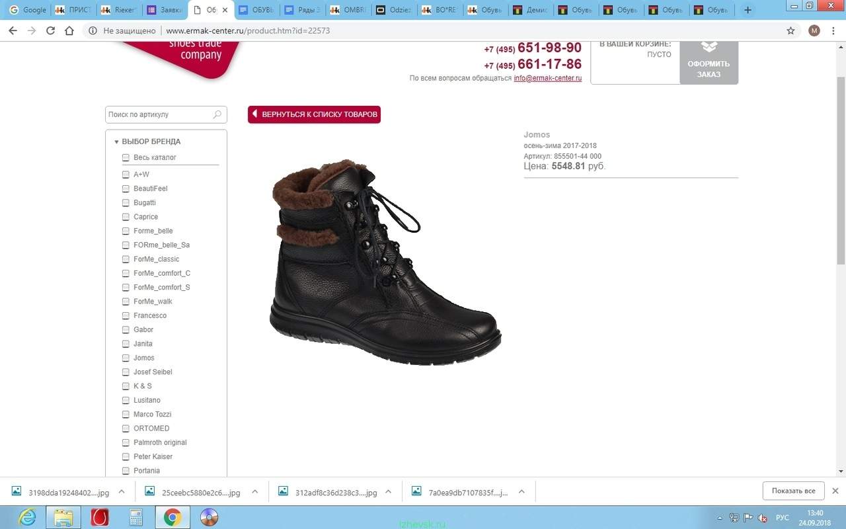Open Calculator from taskbar
This screenshot has height=529, width=846.
[136, 516]
